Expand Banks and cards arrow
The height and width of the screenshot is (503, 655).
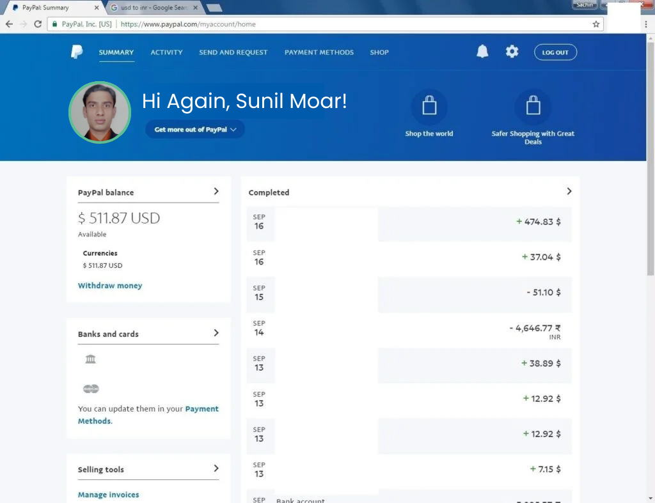click(x=216, y=333)
